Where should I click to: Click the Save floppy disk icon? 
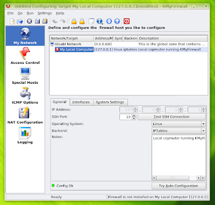pyautogui.click(x=37, y=21)
